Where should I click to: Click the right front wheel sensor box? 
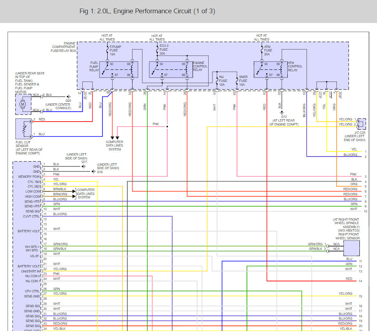click(352, 248)
